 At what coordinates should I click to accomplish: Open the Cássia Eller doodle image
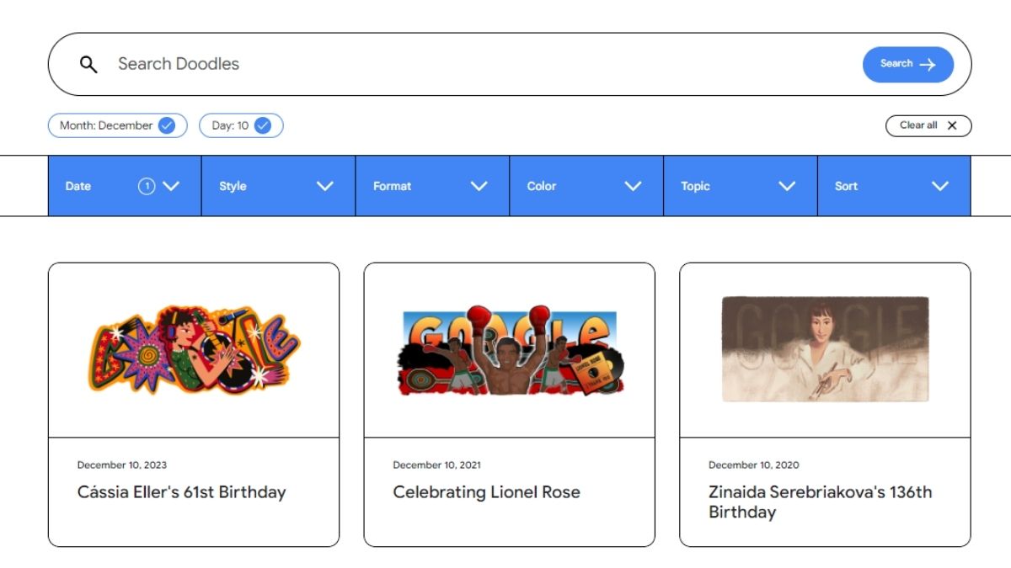194,349
